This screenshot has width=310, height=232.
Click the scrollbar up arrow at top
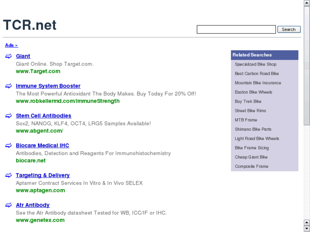307,3
